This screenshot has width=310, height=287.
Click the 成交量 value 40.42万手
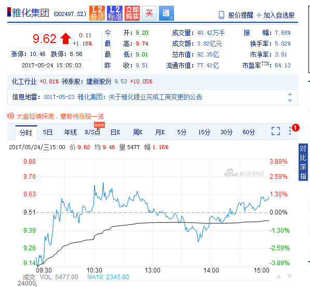click(x=211, y=33)
